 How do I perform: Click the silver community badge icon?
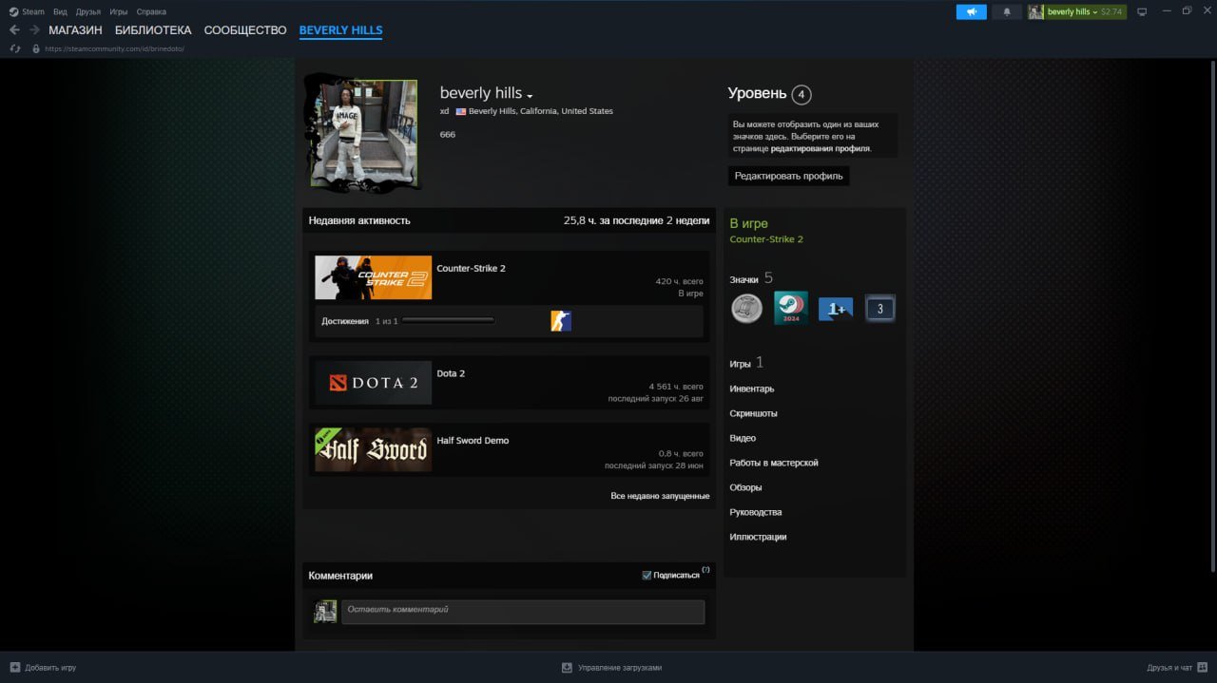click(x=746, y=308)
